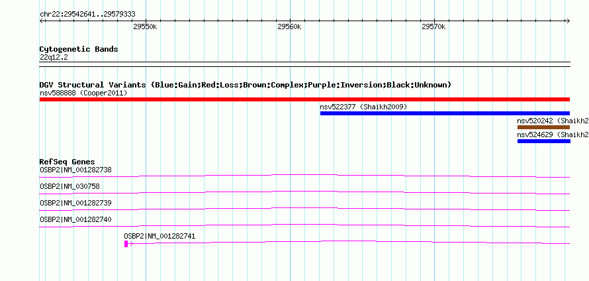Open the nsv522377 (Shaikh2009) label

pos(363,107)
